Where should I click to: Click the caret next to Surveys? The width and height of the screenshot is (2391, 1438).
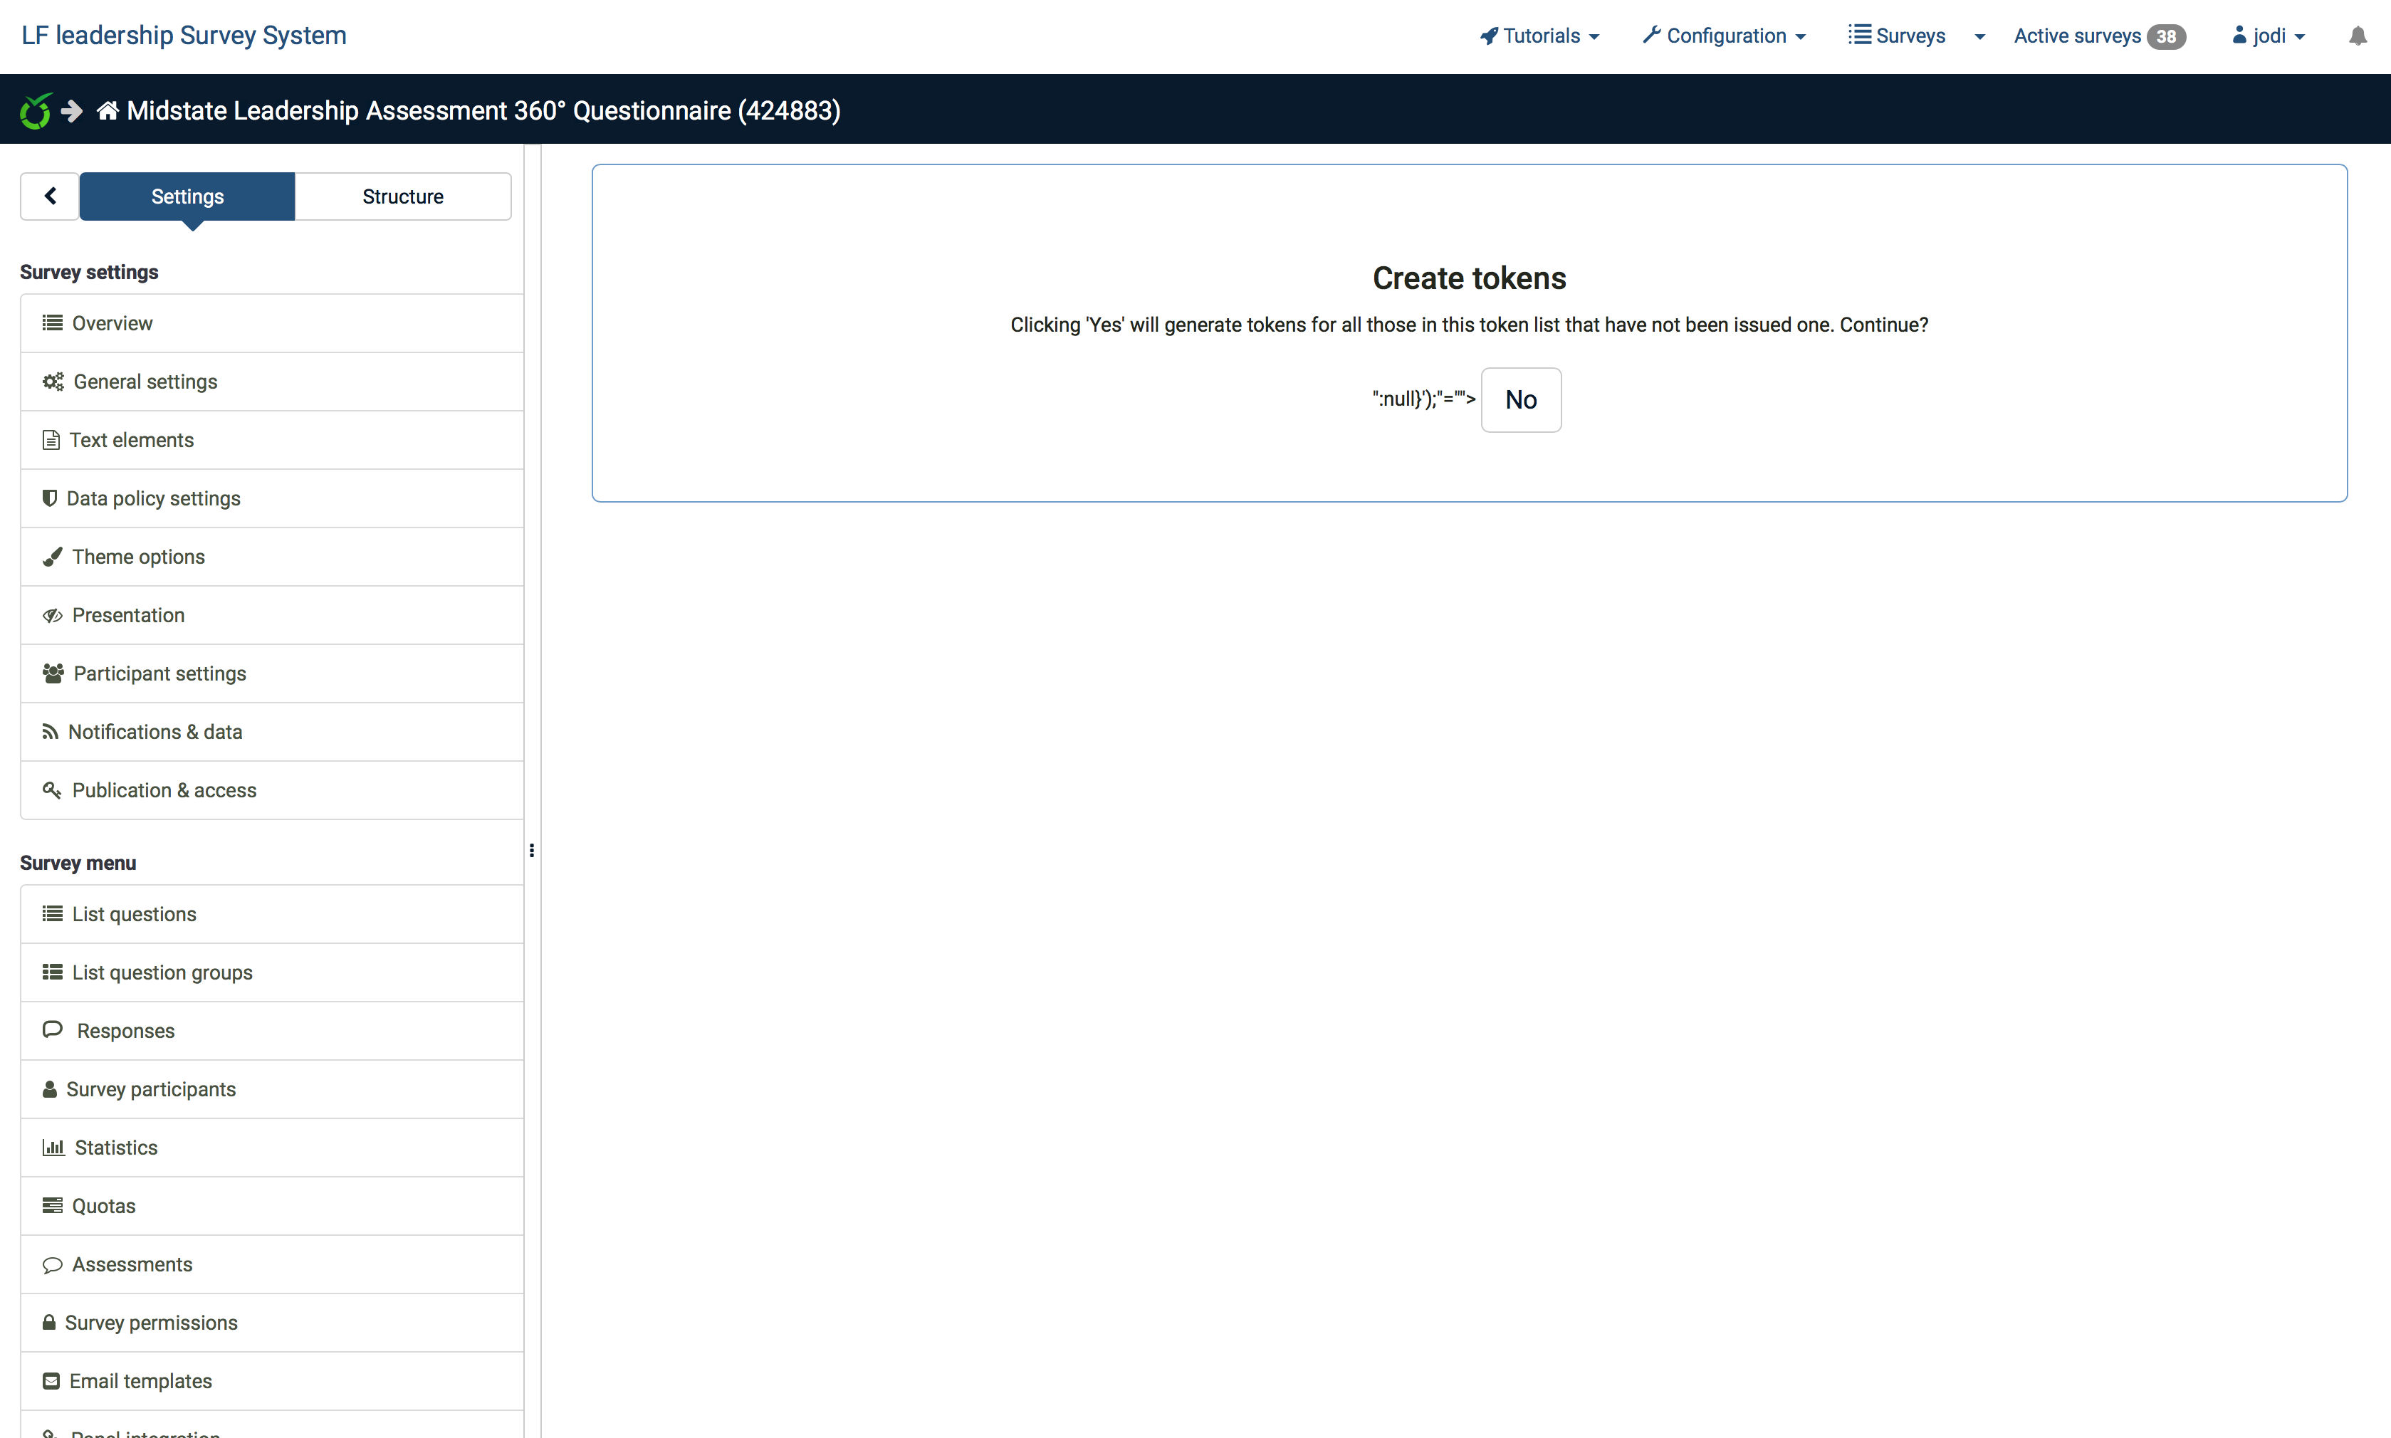[x=1979, y=37]
